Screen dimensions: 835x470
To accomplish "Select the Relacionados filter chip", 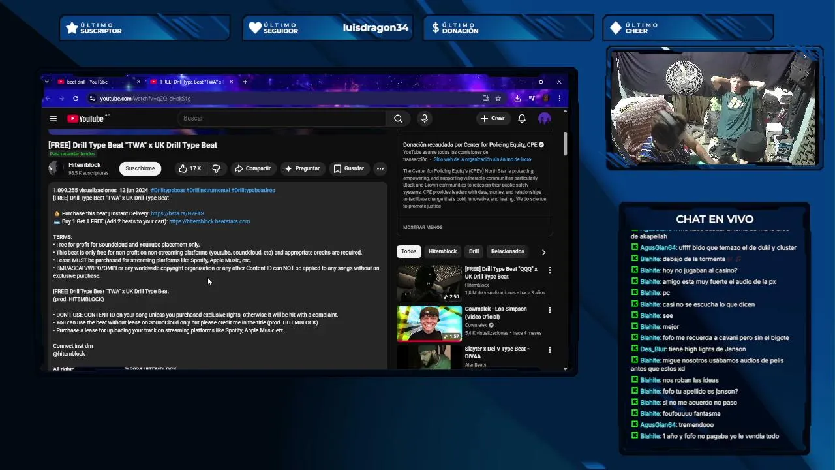I will pyautogui.click(x=508, y=251).
